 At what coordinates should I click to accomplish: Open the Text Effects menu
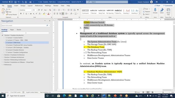tap(40, 14)
